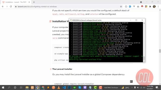161x90 pixels.
Task: Click 'composer global require laravel/installer' text
Action: click(x=74, y=84)
